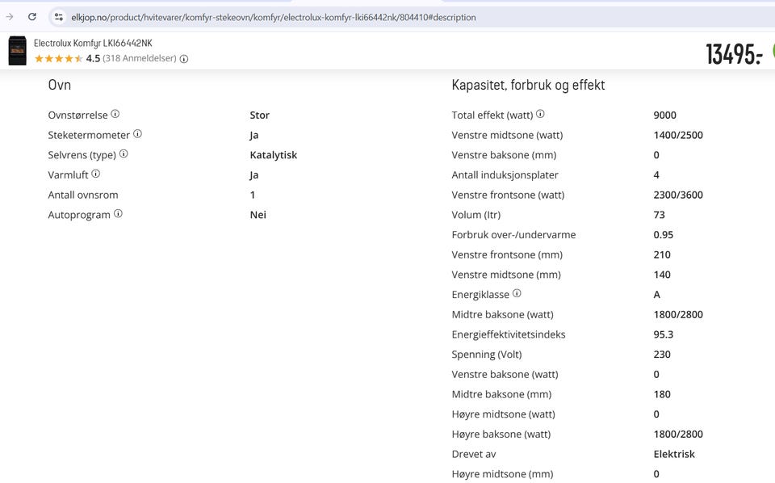The image size is (775, 483).
Task: Click info icon next to Ovnstørrelse
Action: click(115, 114)
